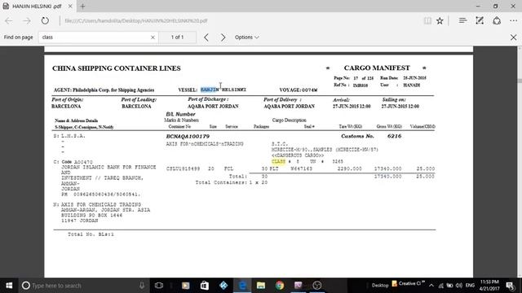Screen dimensions: 522x293
Task: Click the Cortana microphone icon
Action: click(x=142, y=286)
